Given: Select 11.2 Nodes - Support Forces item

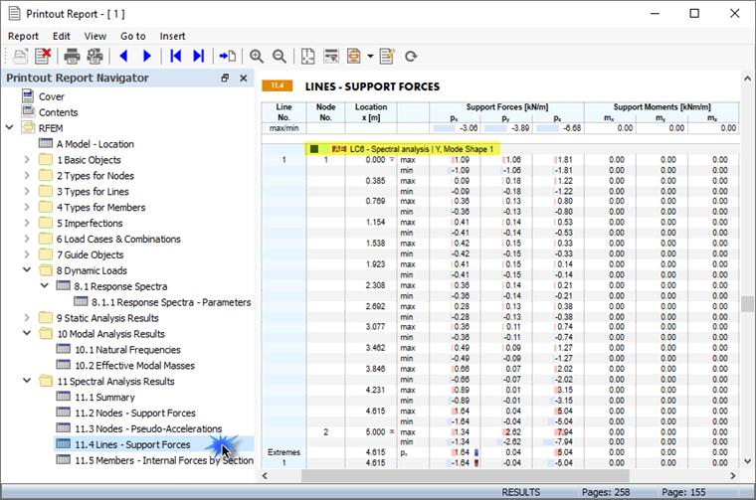Looking at the screenshot, I should [x=134, y=413].
